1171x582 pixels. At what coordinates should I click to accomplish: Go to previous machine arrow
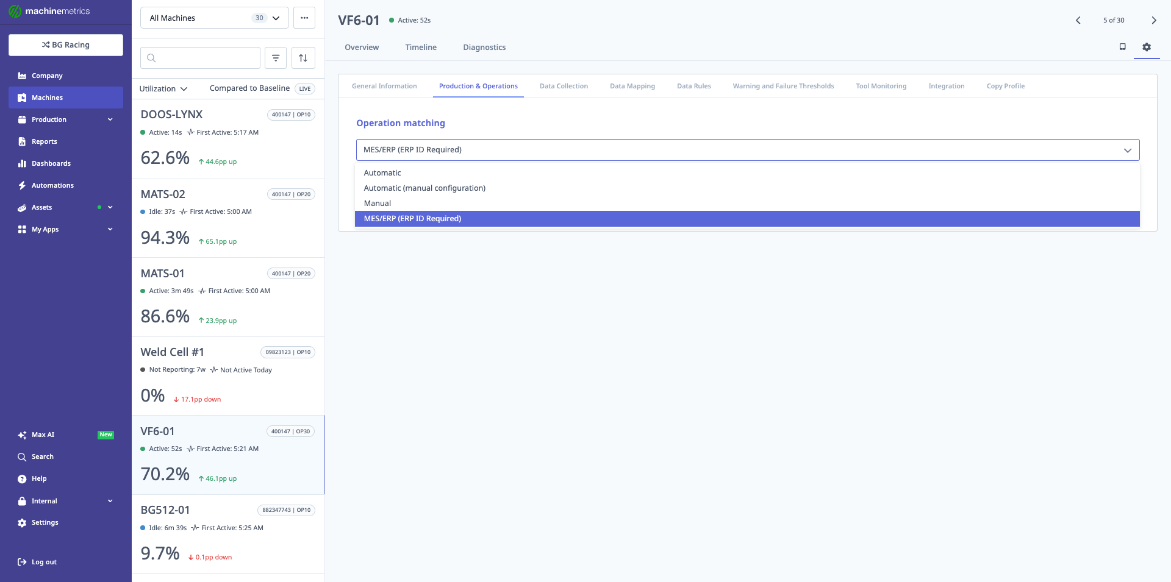click(x=1078, y=20)
